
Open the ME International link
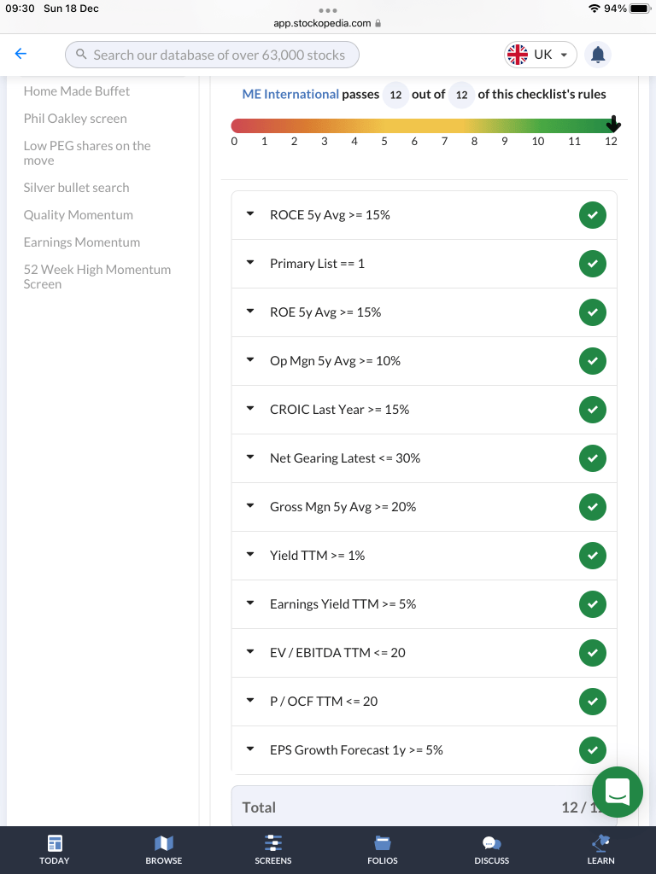(290, 94)
